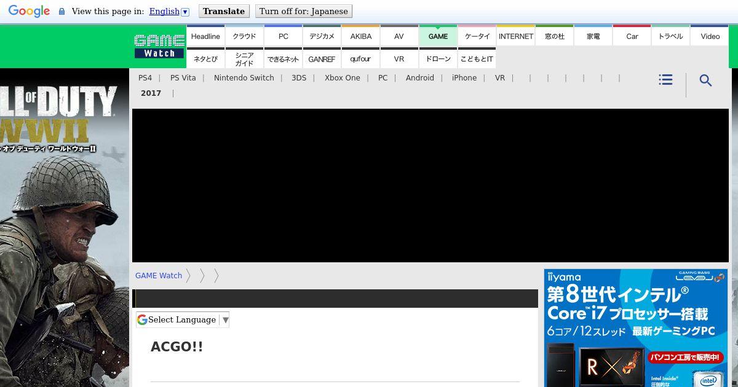Expand the Select Language dropdown
738x387 pixels.
click(183, 319)
